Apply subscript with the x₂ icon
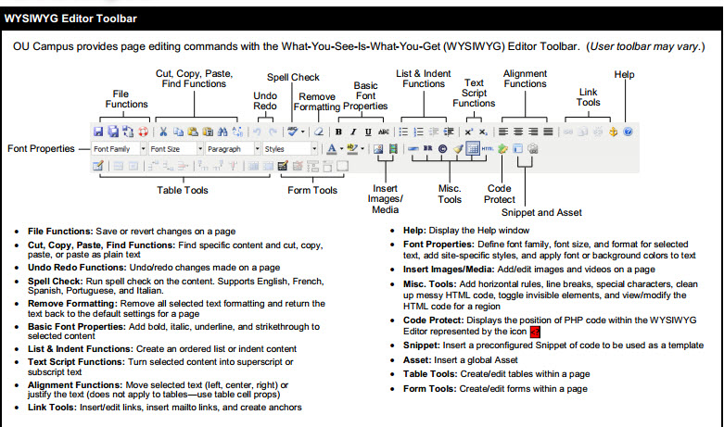Viewport: 724px width, 427px height. [x=483, y=132]
